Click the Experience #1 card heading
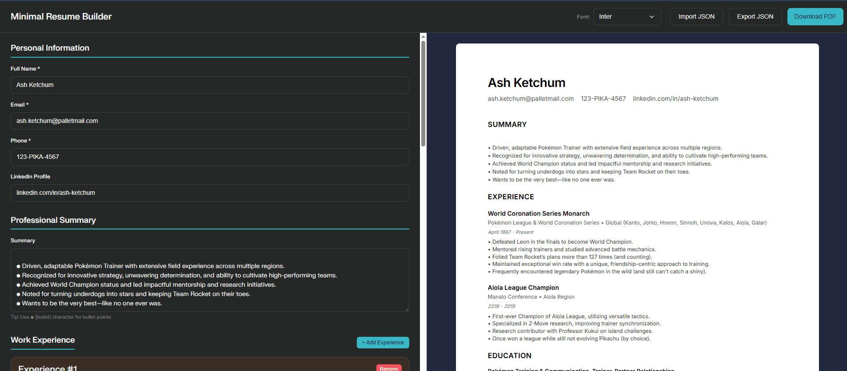847x371 pixels. pos(48,368)
